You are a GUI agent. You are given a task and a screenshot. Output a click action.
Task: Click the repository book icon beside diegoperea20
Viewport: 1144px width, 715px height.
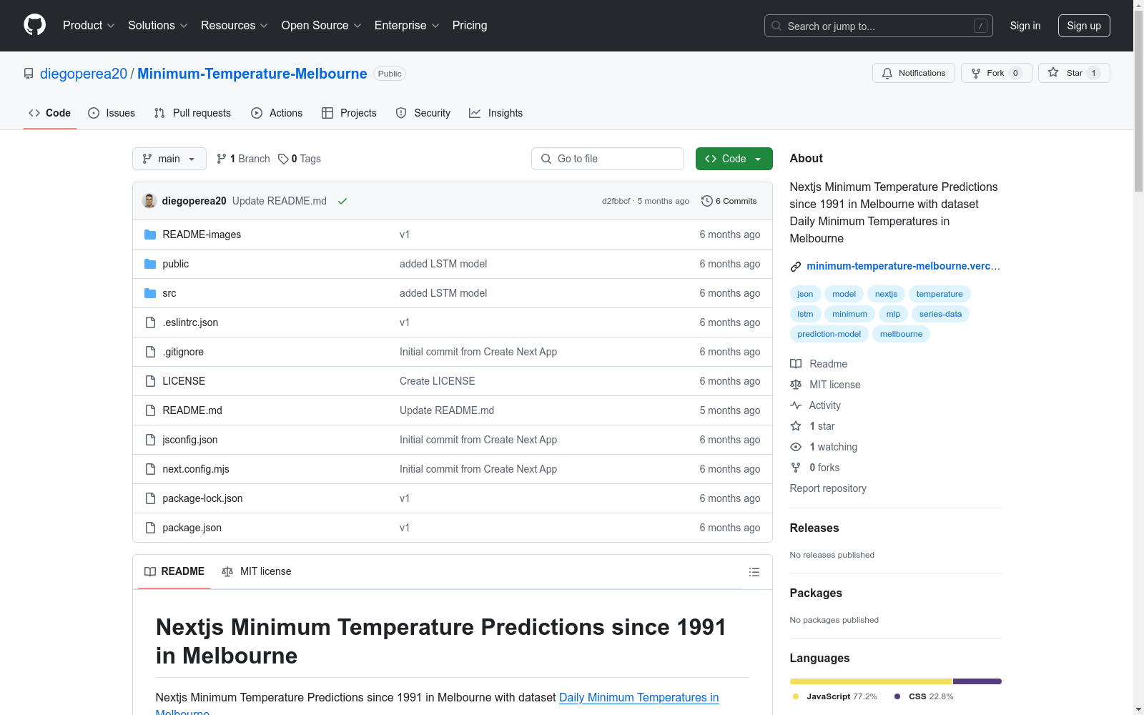[x=29, y=74]
